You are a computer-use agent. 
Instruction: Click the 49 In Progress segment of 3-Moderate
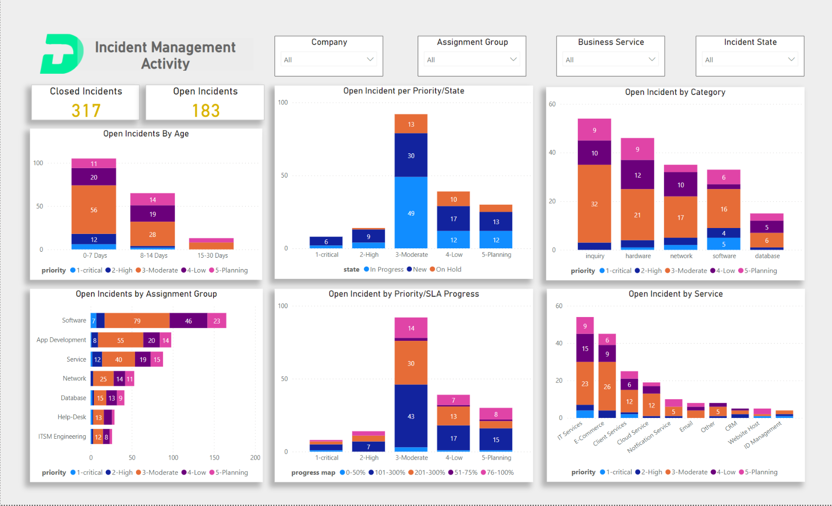[x=411, y=213]
